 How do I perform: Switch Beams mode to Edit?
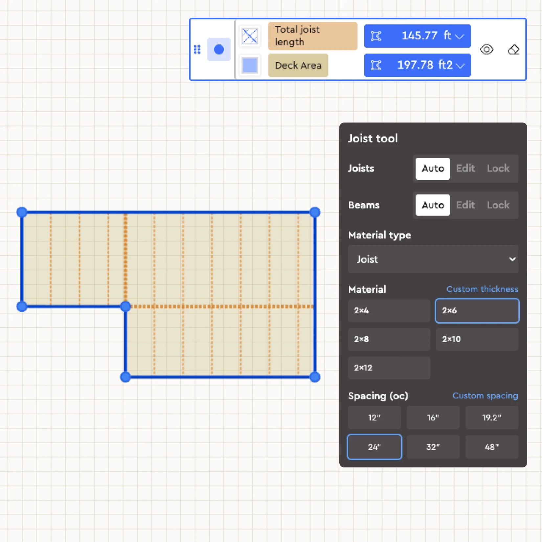click(465, 205)
